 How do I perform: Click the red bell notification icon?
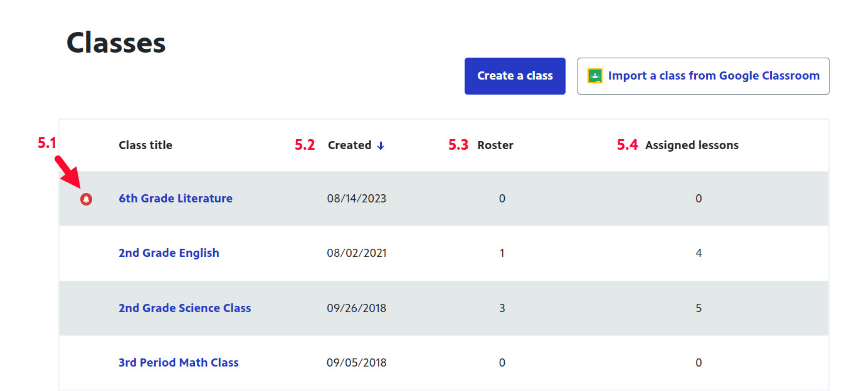coord(87,199)
